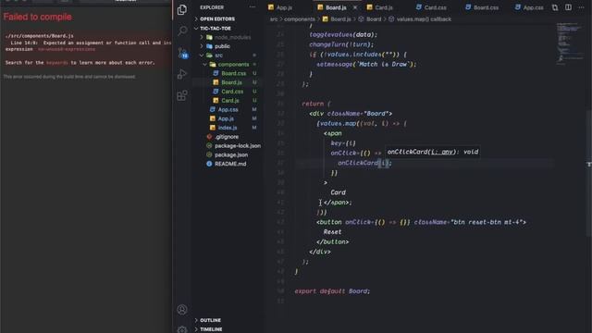This screenshot has height=333, width=592.
Task: Click the components breadcrumb segment
Action: pyautogui.click(x=300, y=19)
